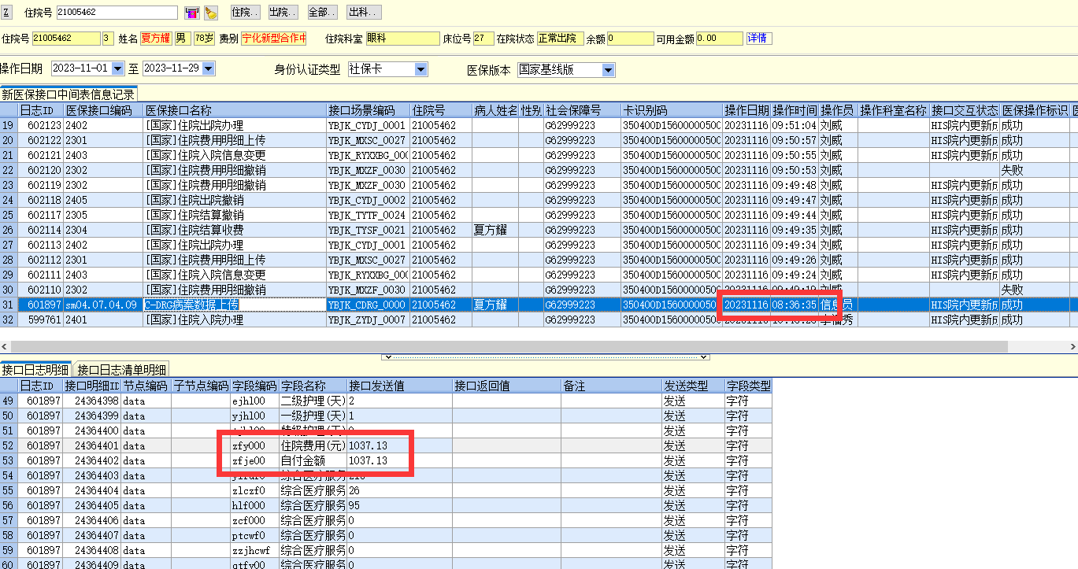Click the 社会保障号 column header

pos(582,110)
